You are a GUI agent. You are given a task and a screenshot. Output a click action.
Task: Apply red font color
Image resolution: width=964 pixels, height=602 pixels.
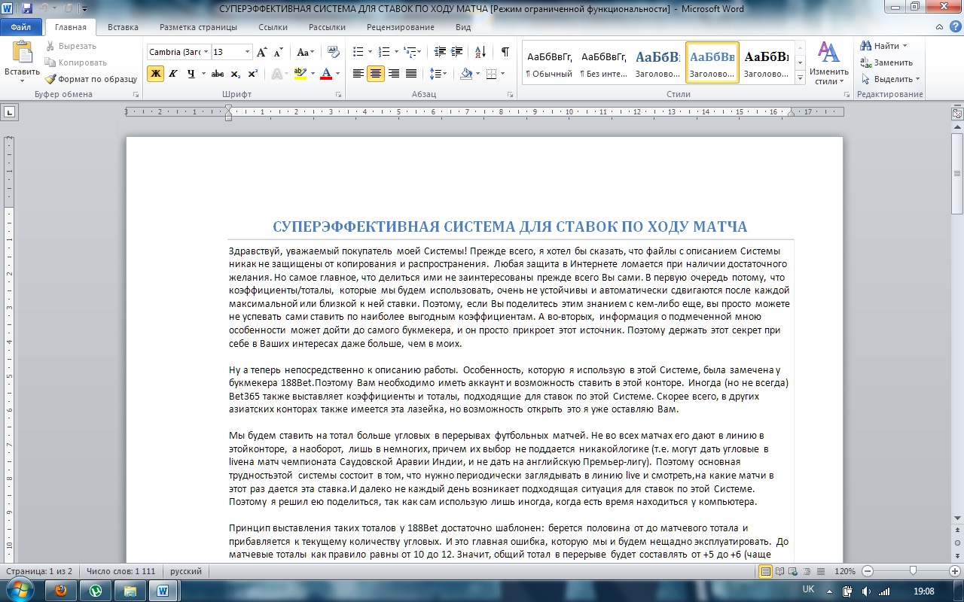pyautogui.click(x=325, y=74)
